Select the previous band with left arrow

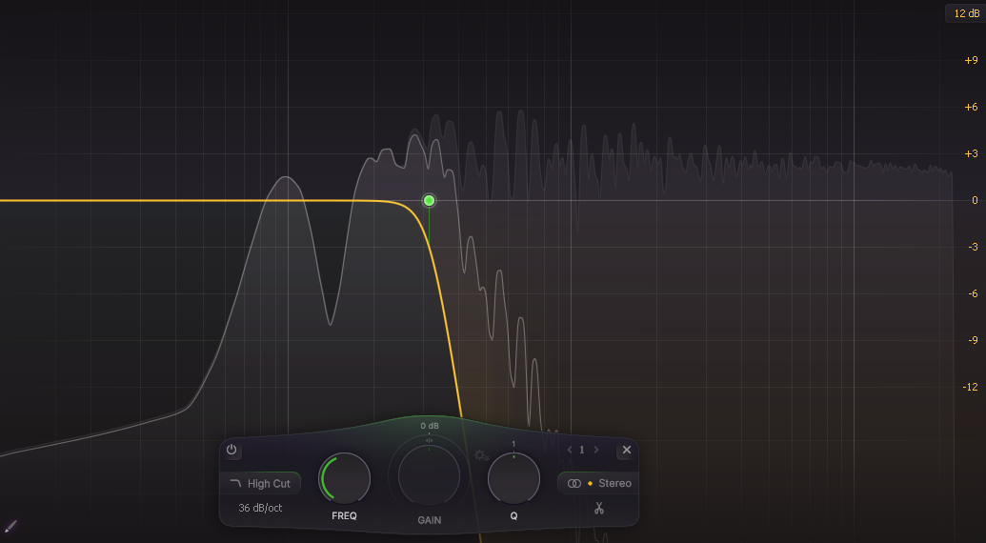tap(570, 450)
